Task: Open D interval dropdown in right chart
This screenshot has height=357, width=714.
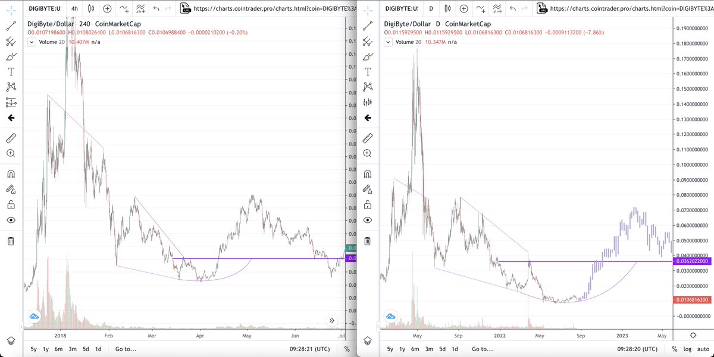Action: pos(430,9)
